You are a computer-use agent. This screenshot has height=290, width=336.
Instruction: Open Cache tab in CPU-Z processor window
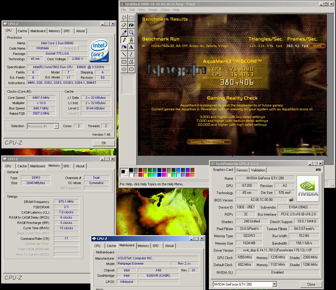22,31
